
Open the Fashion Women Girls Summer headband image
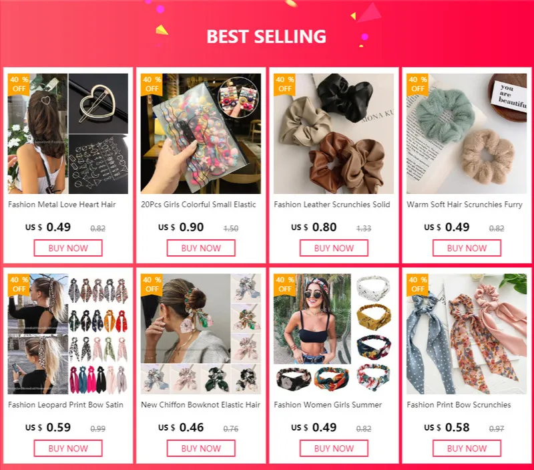tap(334, 334)
